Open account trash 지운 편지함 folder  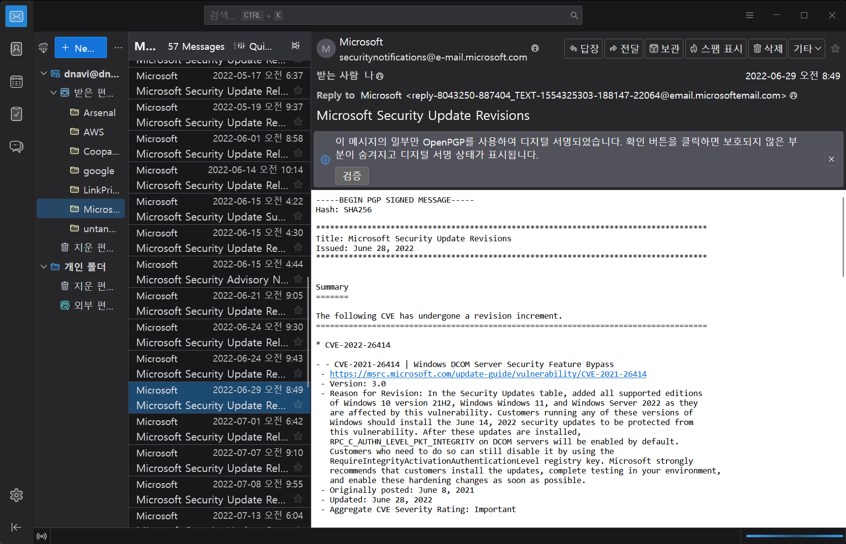pos(81,248)
